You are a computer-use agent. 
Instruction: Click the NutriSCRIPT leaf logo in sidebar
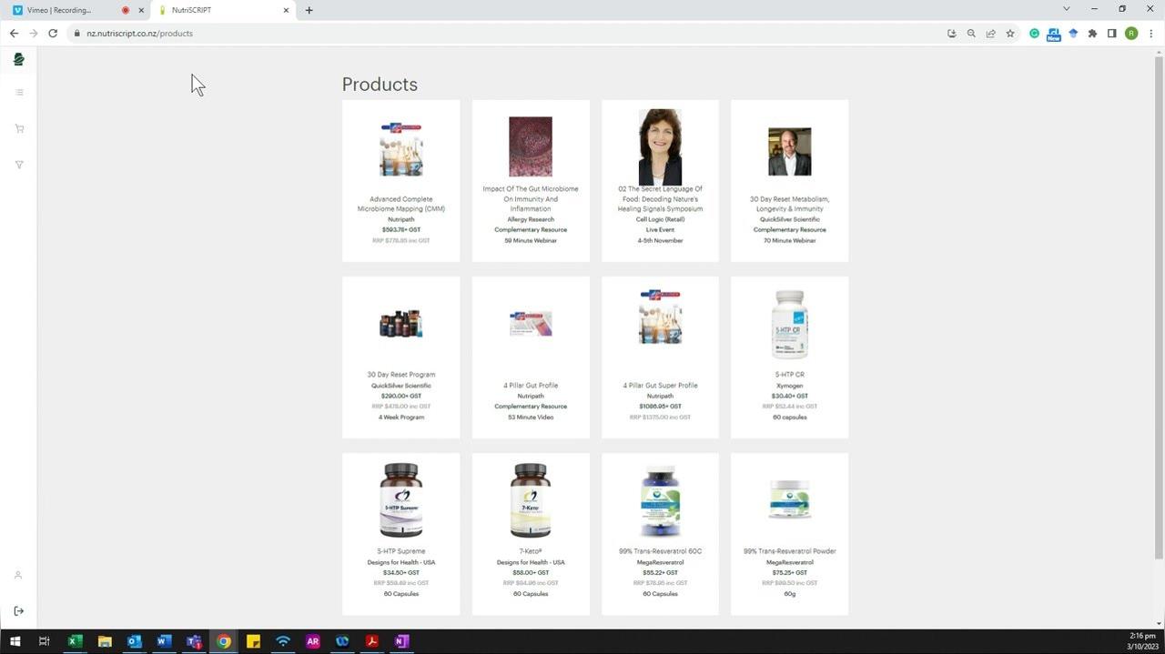click(18, 59)
